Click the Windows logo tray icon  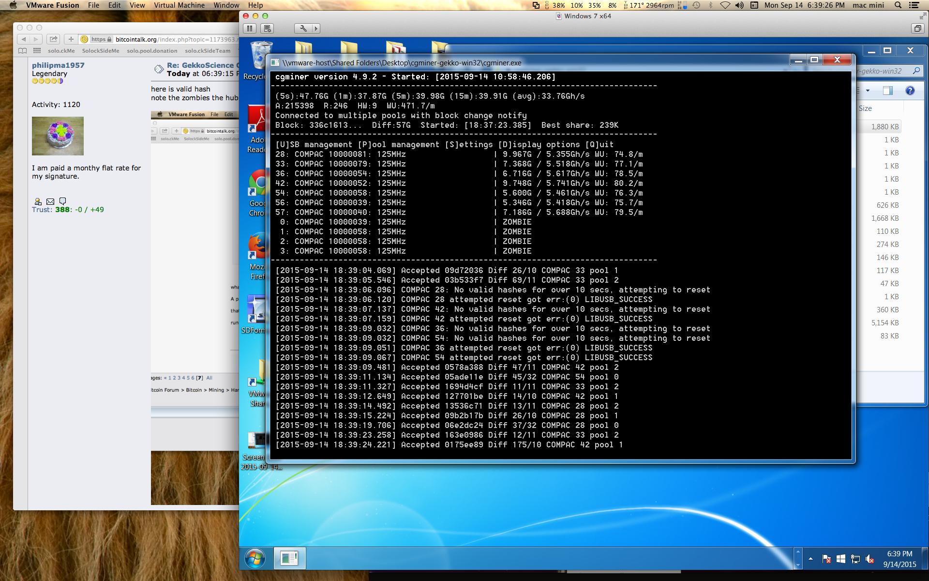[841, 559]
